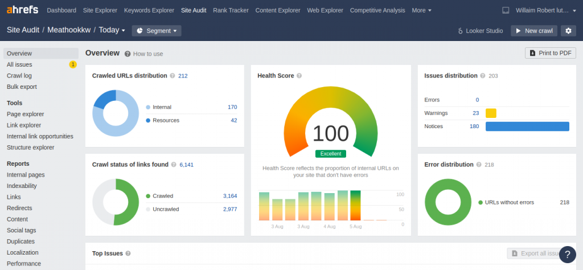583x270 pixels.
Task: Open Web Explorer
Action: [x=325, y=10]
